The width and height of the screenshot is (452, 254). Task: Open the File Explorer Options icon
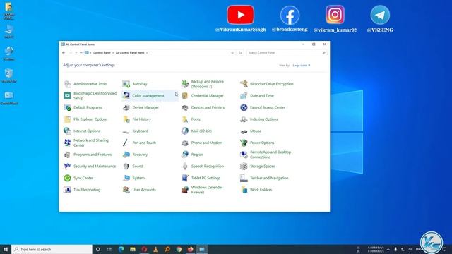click(x=68, y=119)
